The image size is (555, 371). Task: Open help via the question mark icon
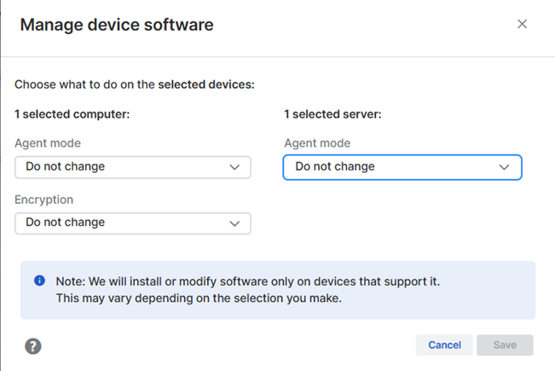pos(33,345)
